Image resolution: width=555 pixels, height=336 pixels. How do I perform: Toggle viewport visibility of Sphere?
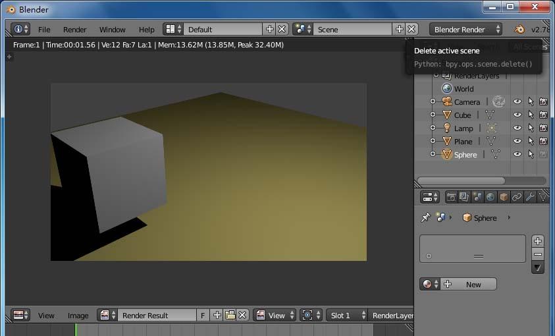pos(517,154)
